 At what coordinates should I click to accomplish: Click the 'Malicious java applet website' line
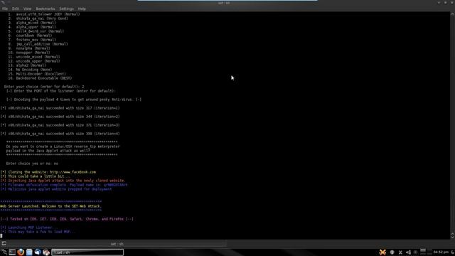tap(56, 189)
